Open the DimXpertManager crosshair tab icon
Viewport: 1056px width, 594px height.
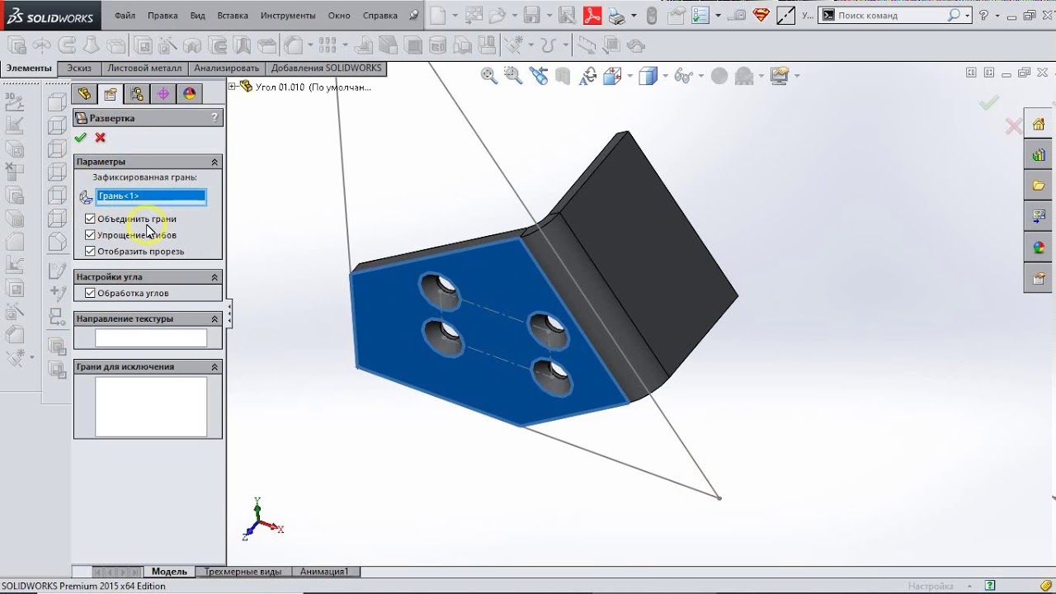coord(163,94)
